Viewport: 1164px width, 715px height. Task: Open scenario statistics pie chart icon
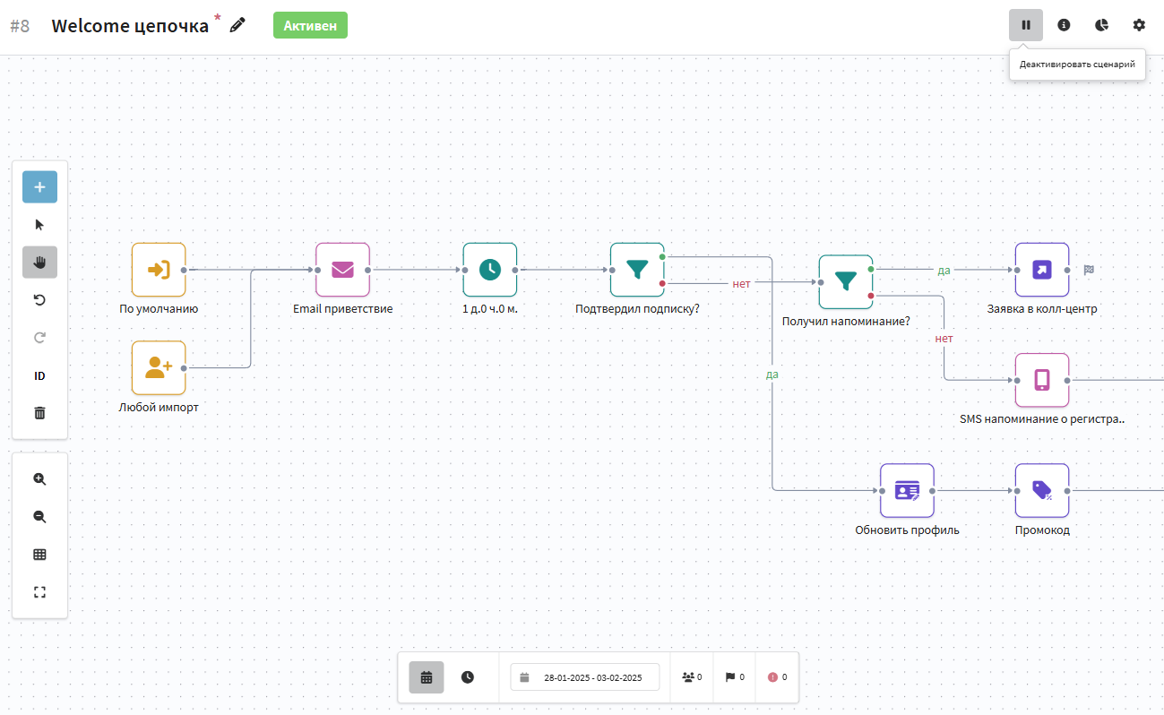tap(1101, 25)
